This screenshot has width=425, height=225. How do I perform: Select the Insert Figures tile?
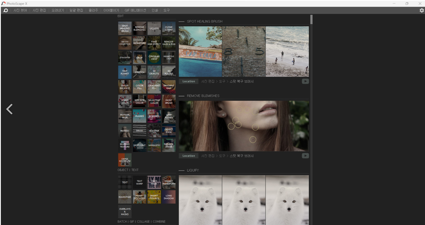[154, 197]
